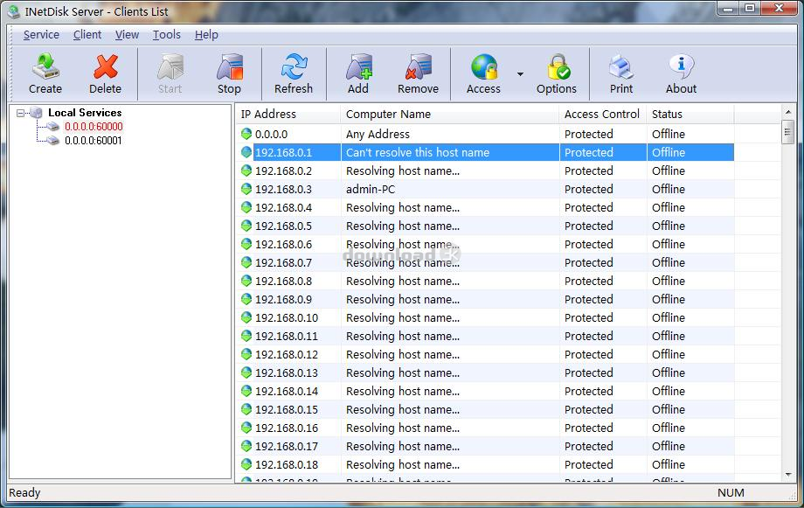The image size is (804, 508).
Task: Click the disk icon beside 0.0.0.0:60001
Action: point(53,141)
